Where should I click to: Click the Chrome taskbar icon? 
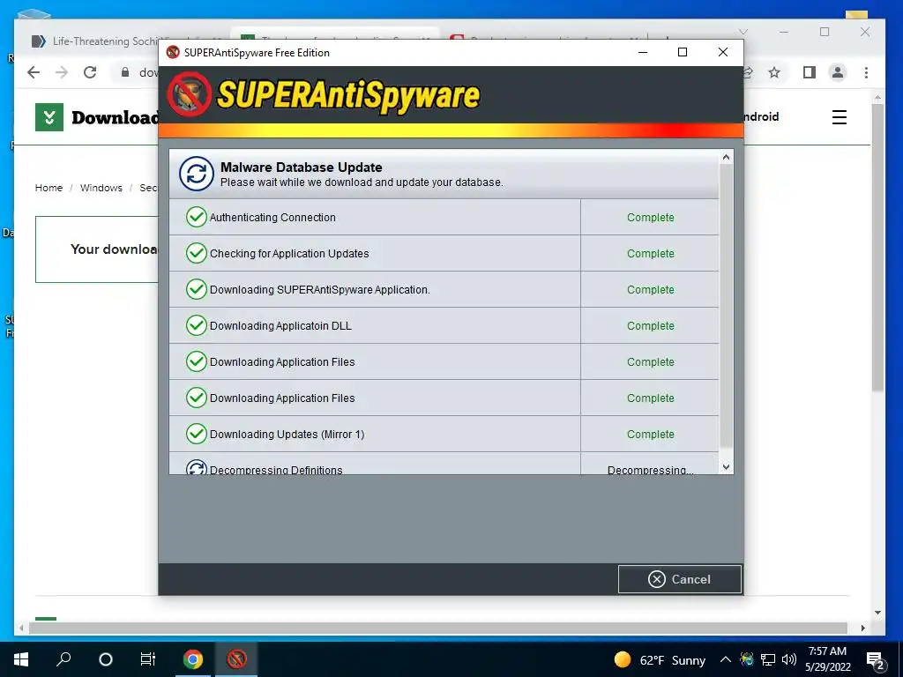coord(193,659)
